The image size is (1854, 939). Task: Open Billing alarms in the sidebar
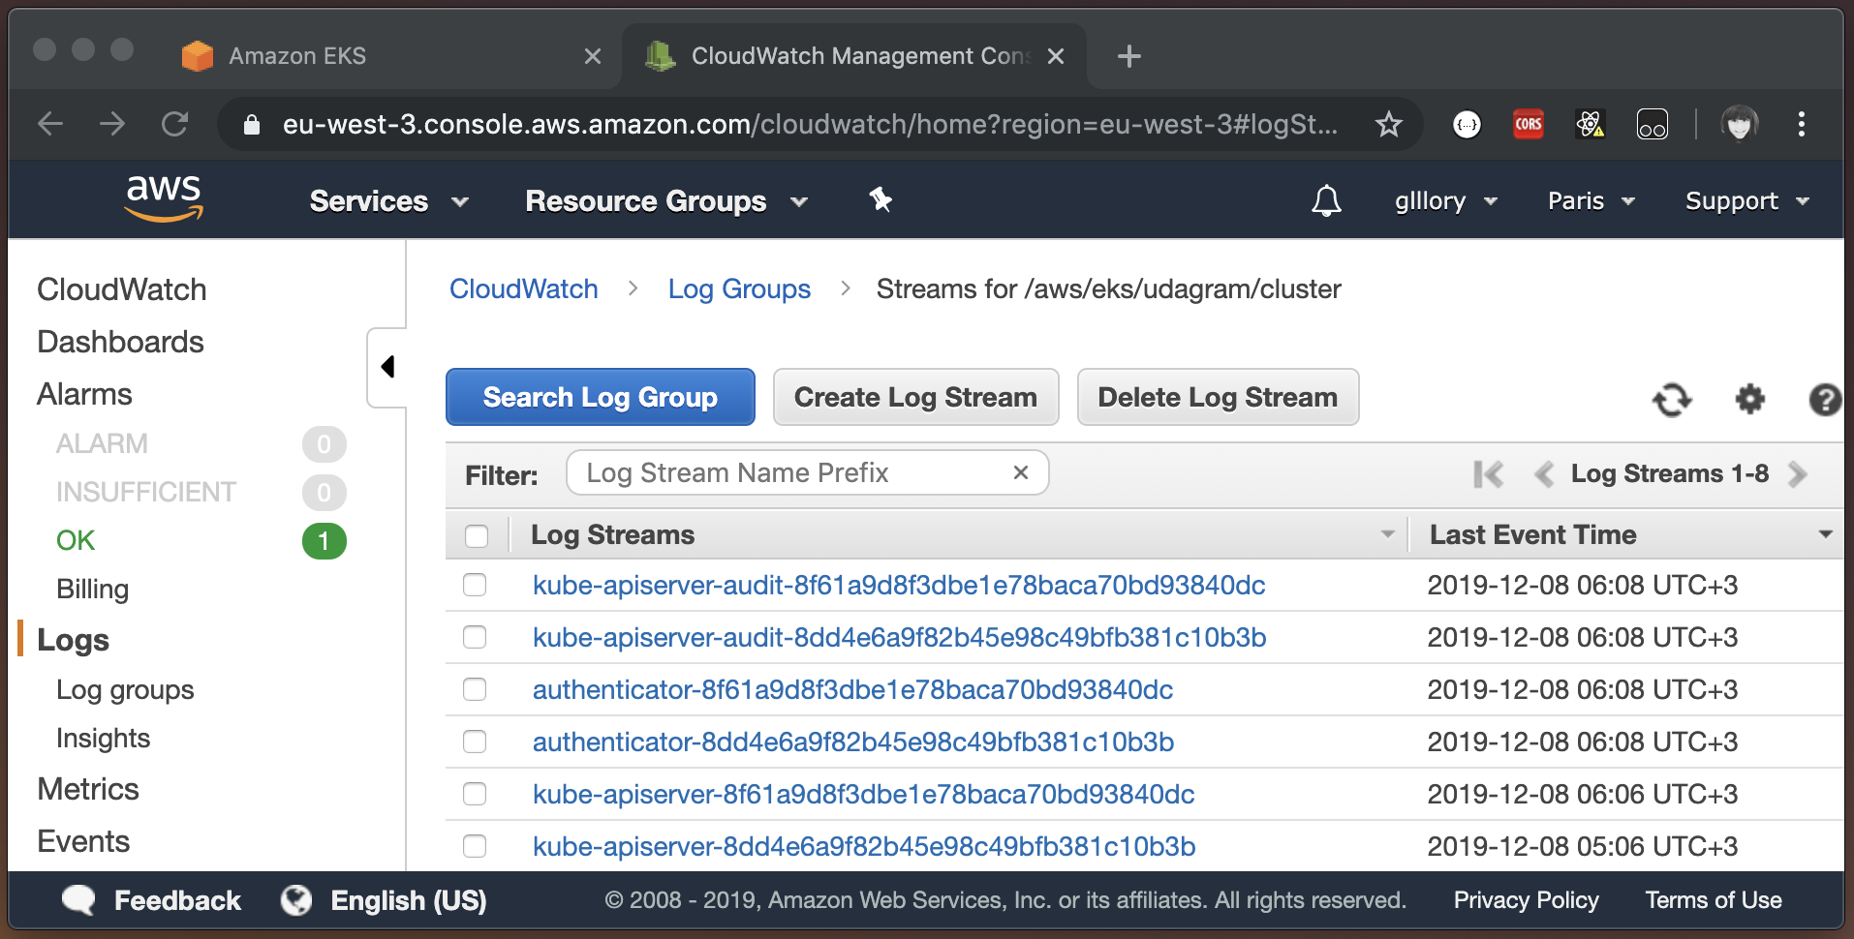pos(92,589)
